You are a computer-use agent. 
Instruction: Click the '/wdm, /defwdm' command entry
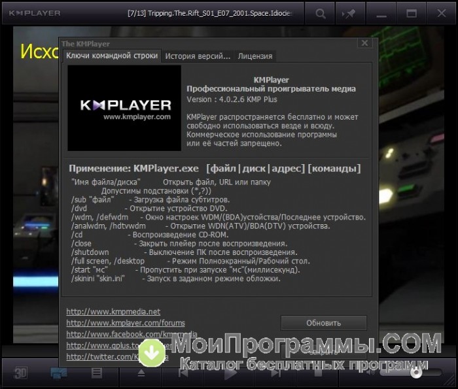tap(219, 217)
